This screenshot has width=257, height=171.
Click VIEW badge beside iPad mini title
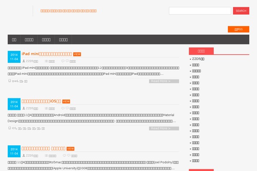pos(77,54)
